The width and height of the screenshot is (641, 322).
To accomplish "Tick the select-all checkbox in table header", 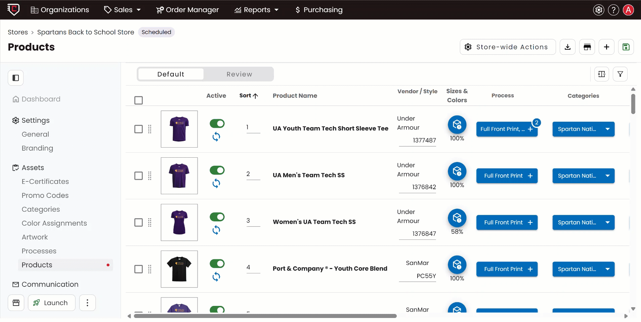I will (x=138, y=100).
